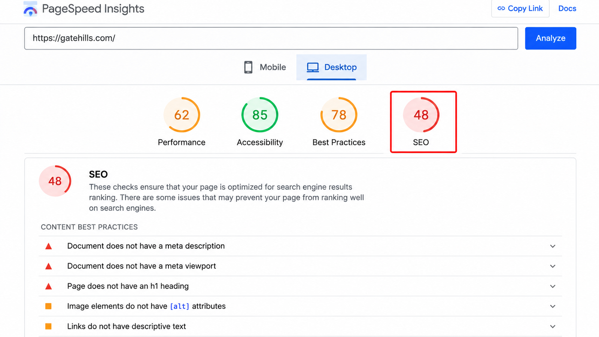
Task: Click the red triangle beside h1 heading
Action: click(x=48, y=287)
